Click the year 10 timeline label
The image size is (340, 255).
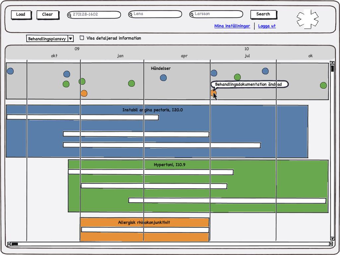click(x=247, y=49)
